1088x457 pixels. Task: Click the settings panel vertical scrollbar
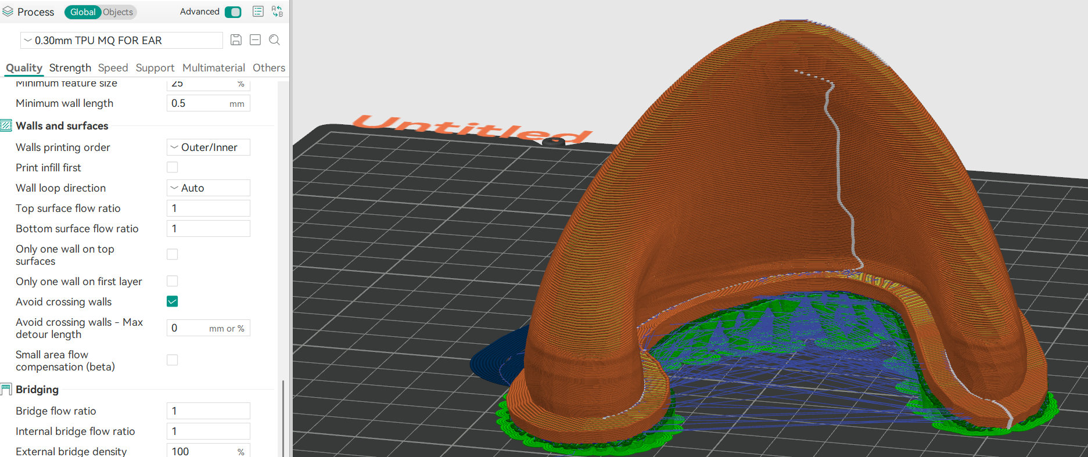pyautogui.click(x=283, y=417)
